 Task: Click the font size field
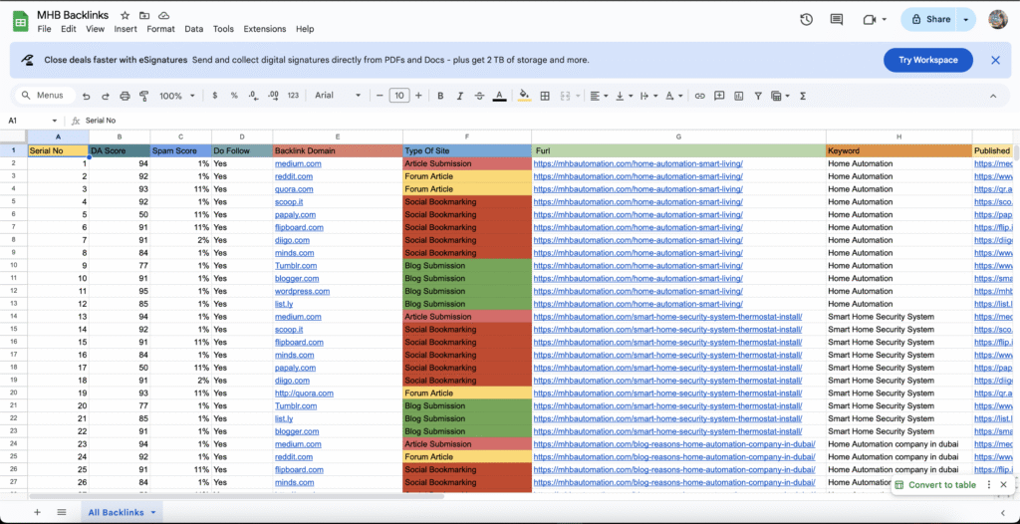point(399,96)
